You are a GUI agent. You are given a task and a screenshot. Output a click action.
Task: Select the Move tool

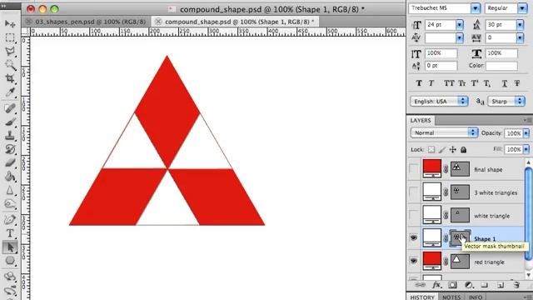point(10,23)
